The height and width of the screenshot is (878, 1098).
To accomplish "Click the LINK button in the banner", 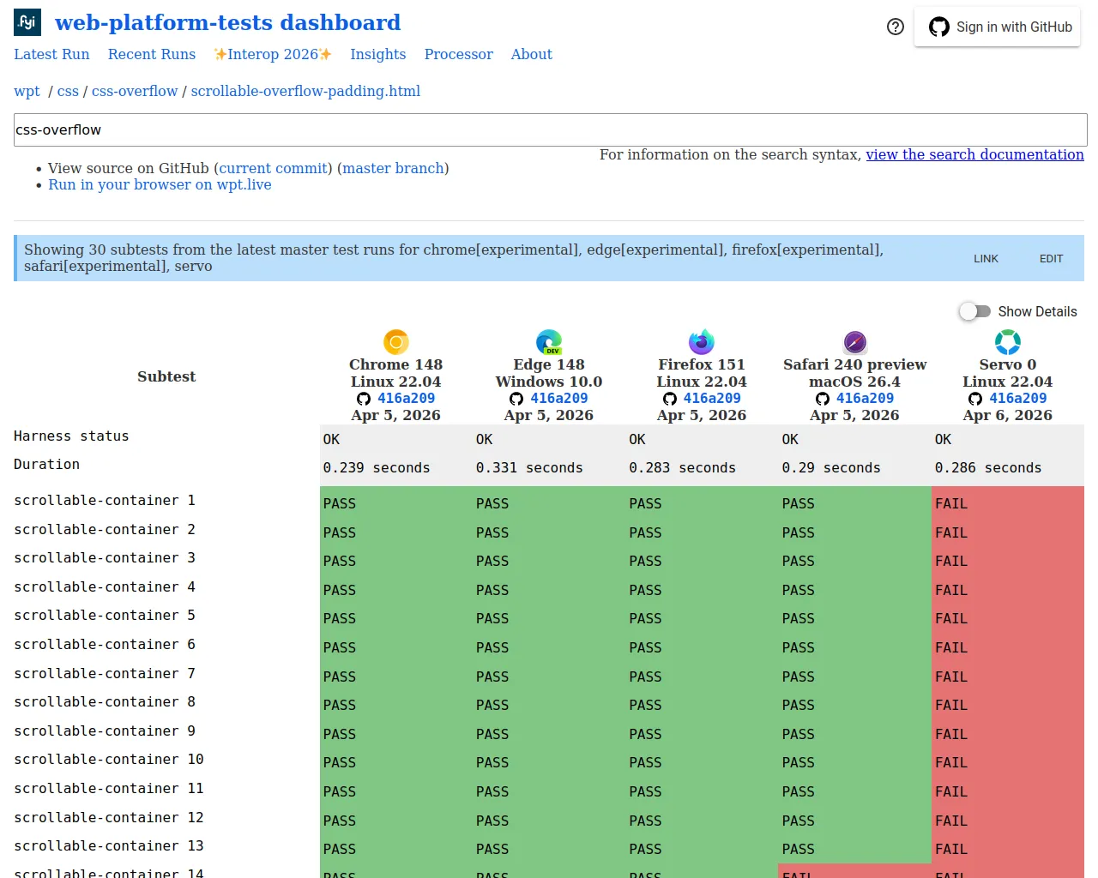I will click(x=986, y=258).
